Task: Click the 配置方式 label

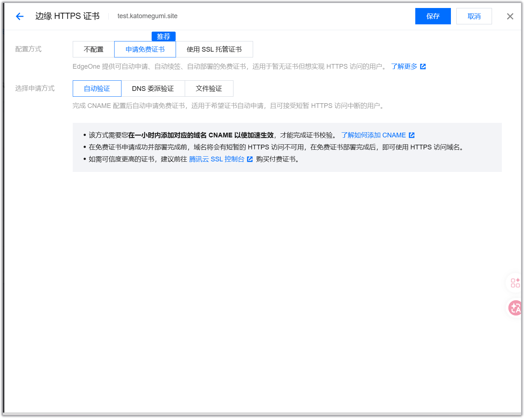Action: [28, 49]
